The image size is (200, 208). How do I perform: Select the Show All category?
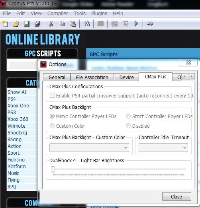(17, 92)
